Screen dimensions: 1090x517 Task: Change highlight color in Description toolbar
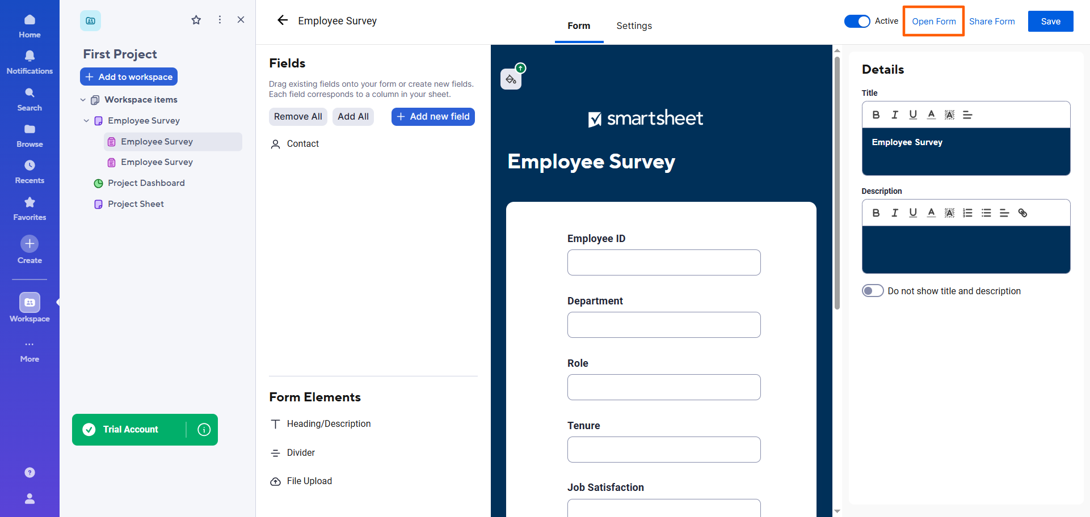click(x=949, y=213)
